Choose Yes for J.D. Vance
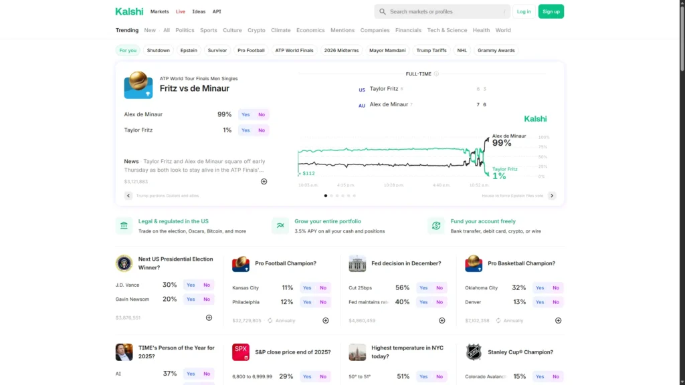The image size is (685, 385). coord(191,285)
